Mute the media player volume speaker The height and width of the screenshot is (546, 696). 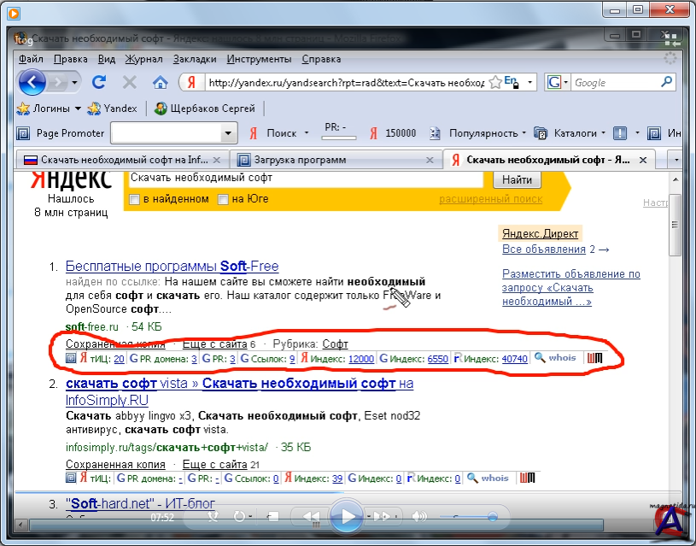418,517
